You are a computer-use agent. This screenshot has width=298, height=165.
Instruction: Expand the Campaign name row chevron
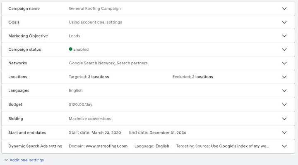point(284,8)
